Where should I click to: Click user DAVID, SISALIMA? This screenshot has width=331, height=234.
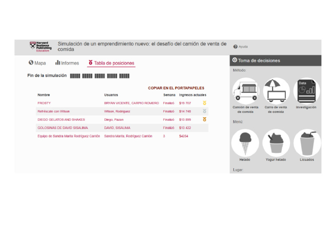117,128
